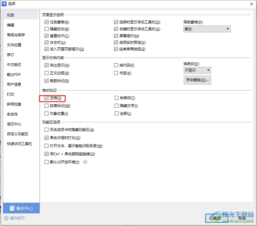Viewport: 257px width, 226px height.
Task: Toggle 用Ctrl + 单击跟踪超链接(O)
Action: 47,154
